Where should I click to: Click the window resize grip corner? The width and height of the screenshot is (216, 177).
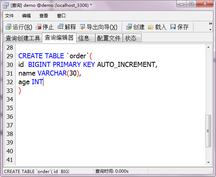pos(211,172)
